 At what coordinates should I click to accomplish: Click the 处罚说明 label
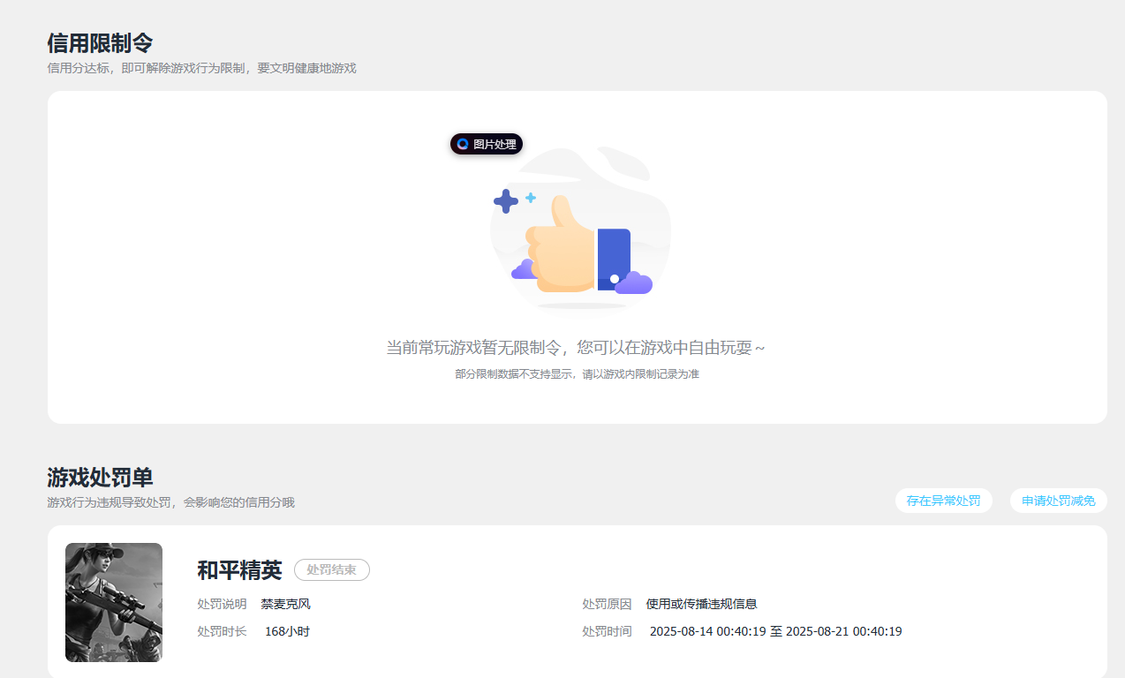[x=222, y=604]
